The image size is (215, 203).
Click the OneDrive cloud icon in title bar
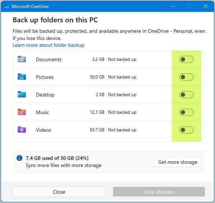pyautogui.click(x=7, y=6)
